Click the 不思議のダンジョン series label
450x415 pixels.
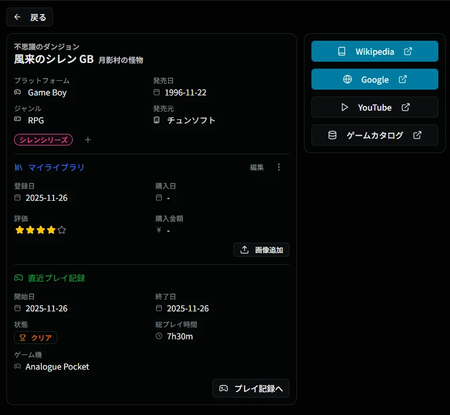pos(47,47)
